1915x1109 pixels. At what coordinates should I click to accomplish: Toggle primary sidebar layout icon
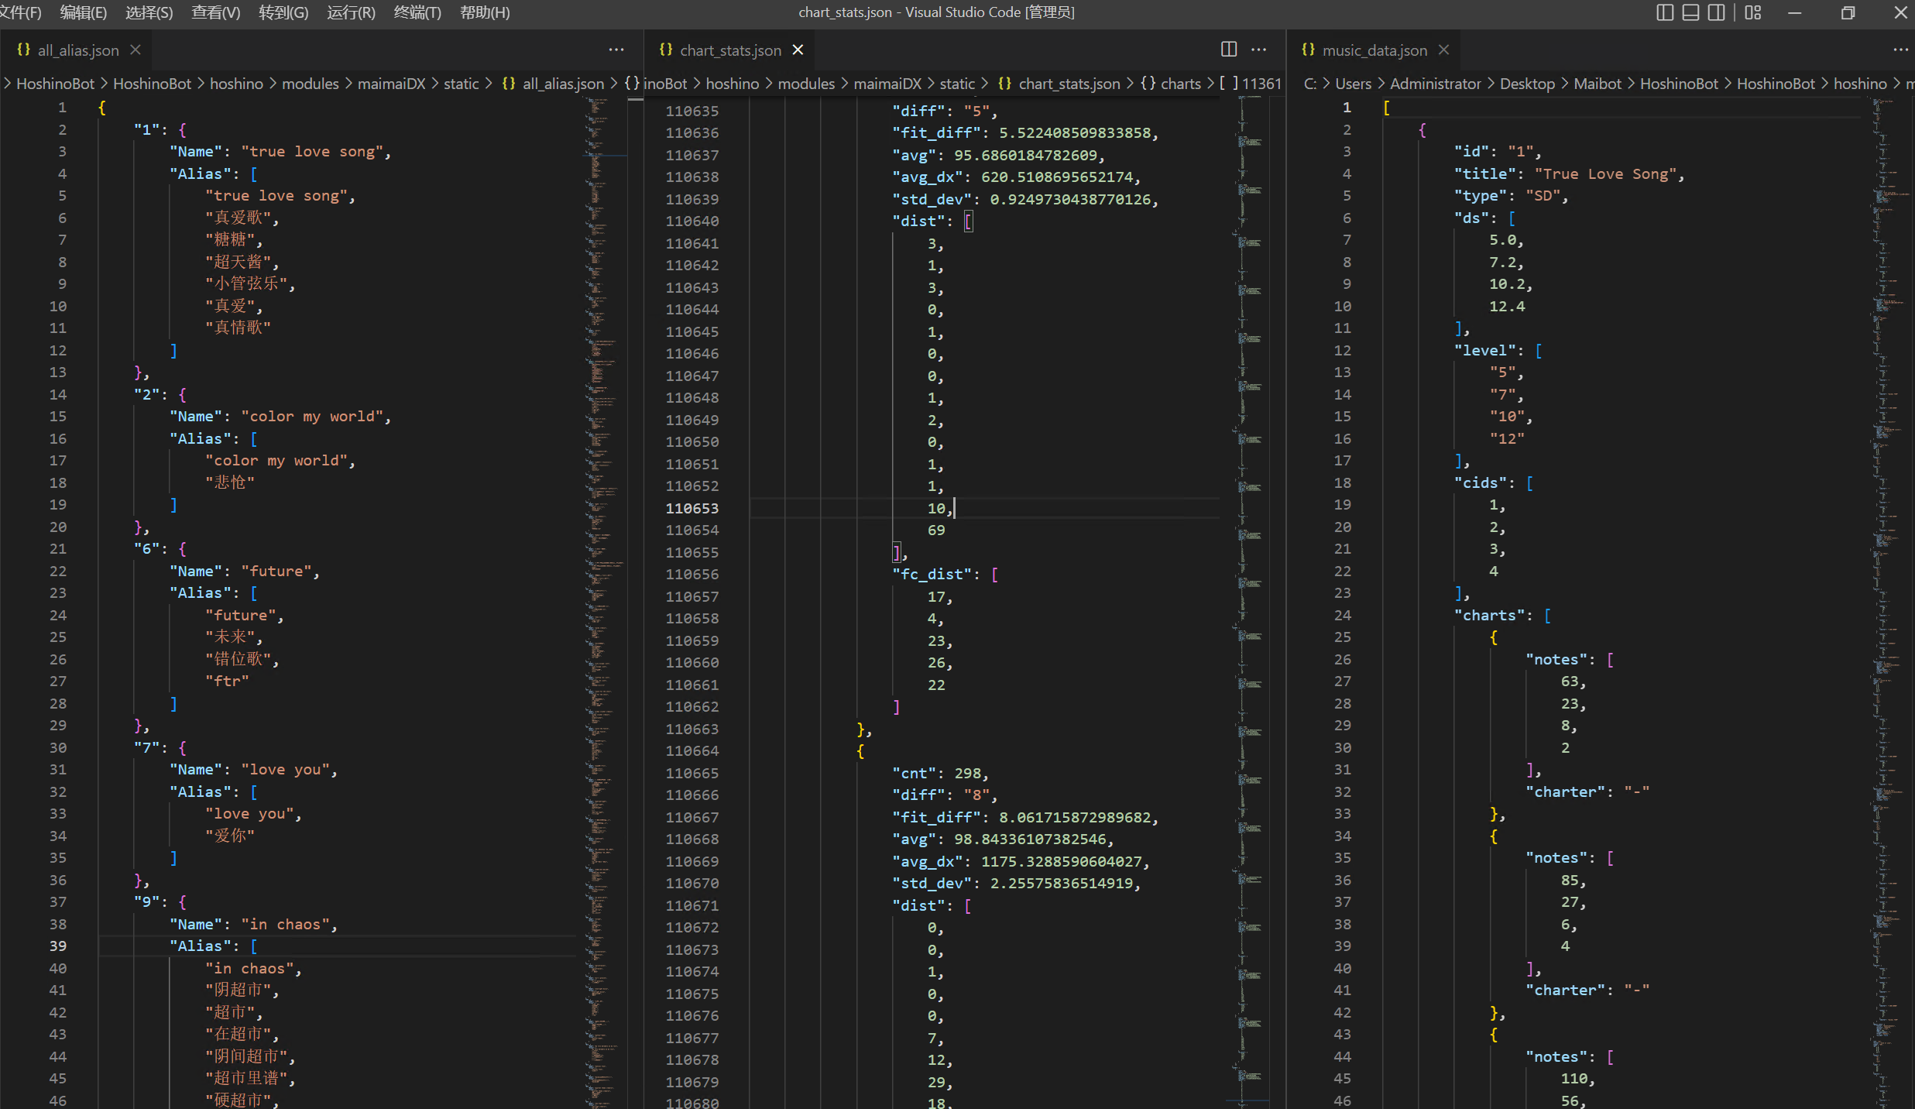(x=1665, y=12)
